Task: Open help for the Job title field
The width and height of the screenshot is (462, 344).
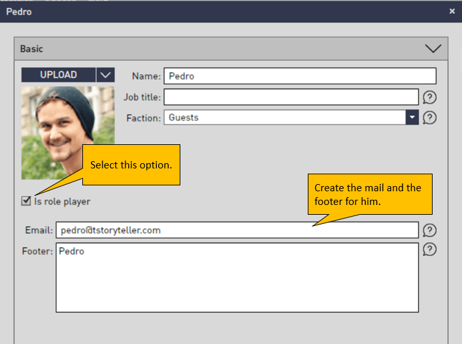Action: coord(429,97)
